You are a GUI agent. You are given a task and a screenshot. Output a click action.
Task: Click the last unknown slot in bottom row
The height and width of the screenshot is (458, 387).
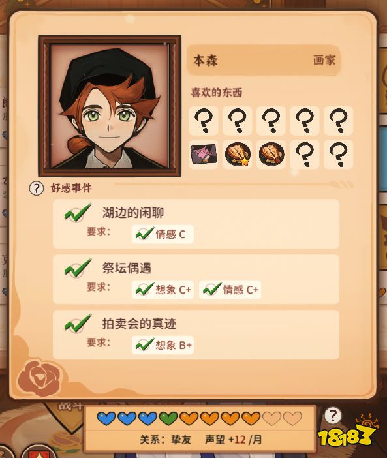click(339, 154)
